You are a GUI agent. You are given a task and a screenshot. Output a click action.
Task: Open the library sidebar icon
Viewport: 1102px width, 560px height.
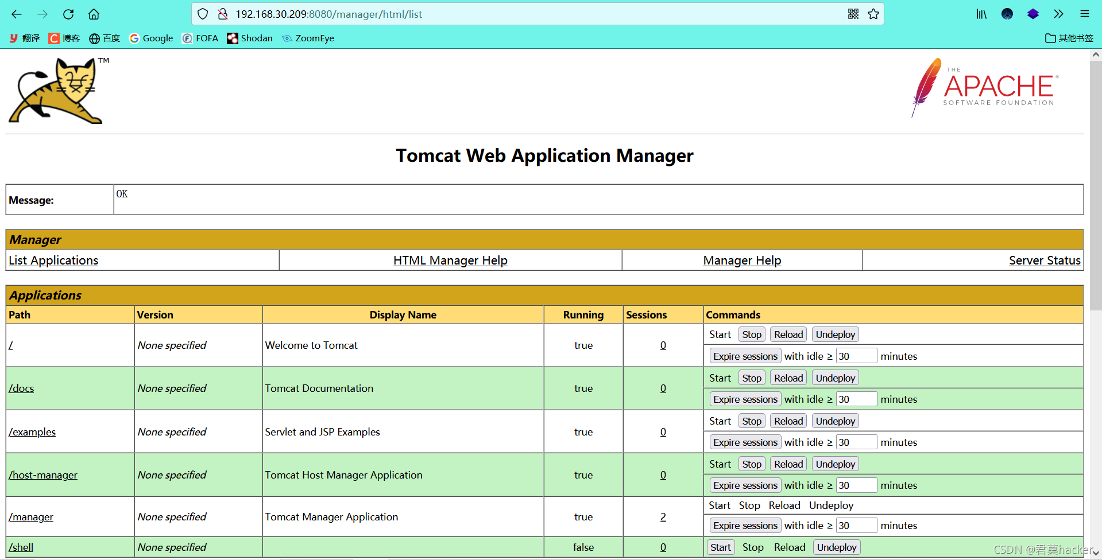[x=981, y=14]
